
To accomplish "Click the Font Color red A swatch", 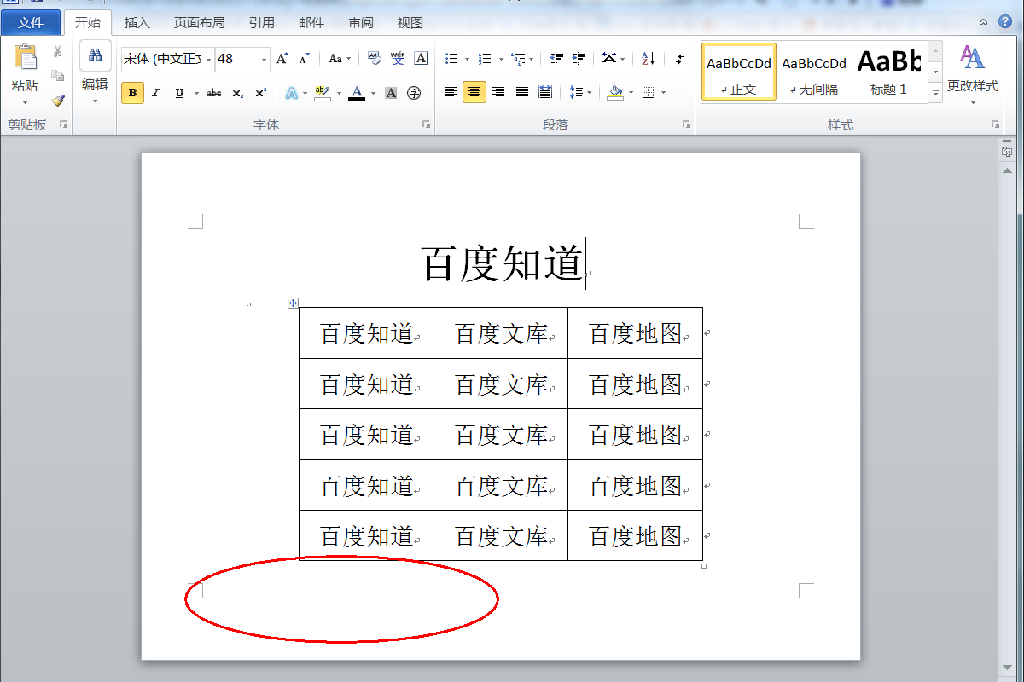I will coord(357,93).
